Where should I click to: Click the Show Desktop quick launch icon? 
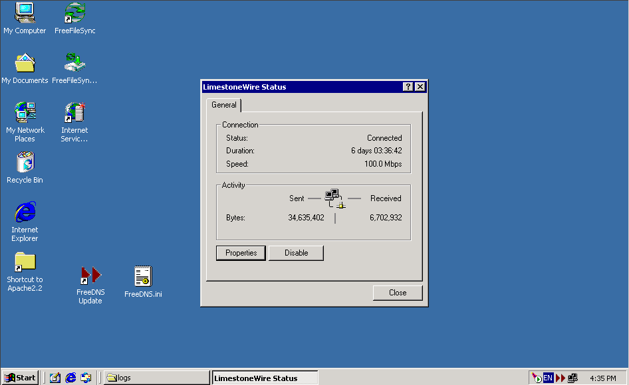click(x=55, y=378)
